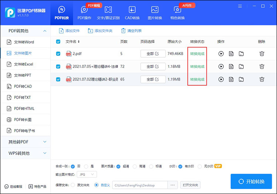Select PDF转长图 in sidebar
The image size is (277, 194).
pos(25,120)
